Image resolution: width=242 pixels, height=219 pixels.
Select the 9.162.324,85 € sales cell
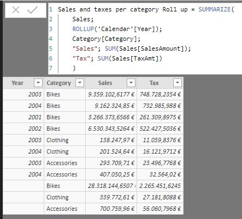tap(111, 106)
